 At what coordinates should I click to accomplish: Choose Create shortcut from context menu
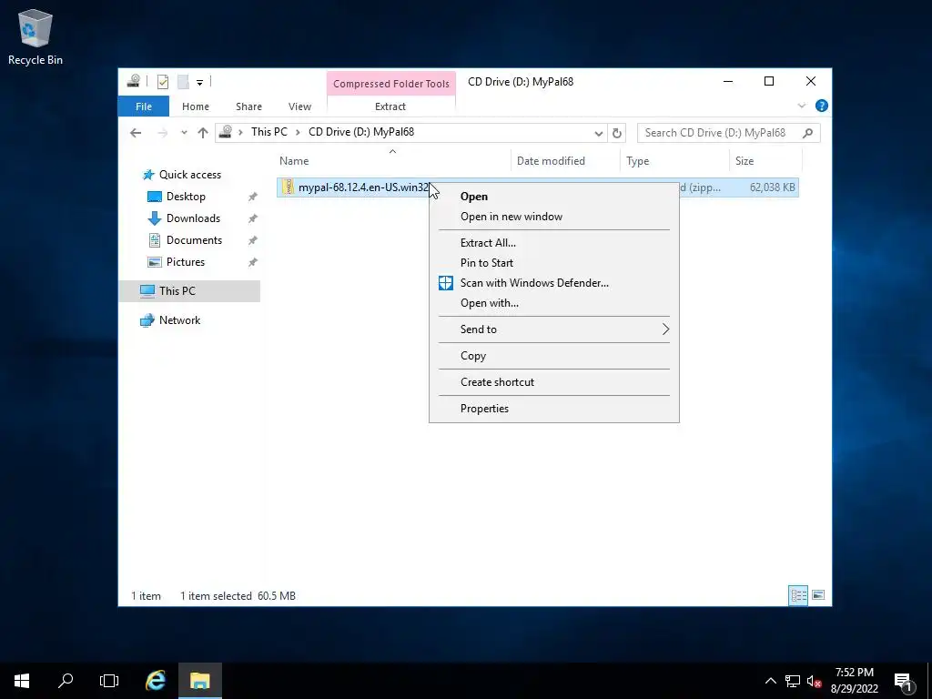click(554, 382)
